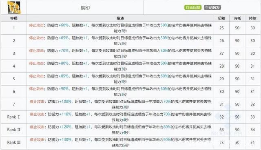
Task: Click the 消耗 column header
Action: pos(237,18)
